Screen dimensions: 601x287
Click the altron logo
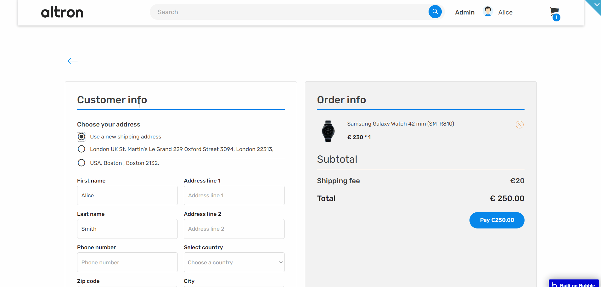click(x=62, y=13)
